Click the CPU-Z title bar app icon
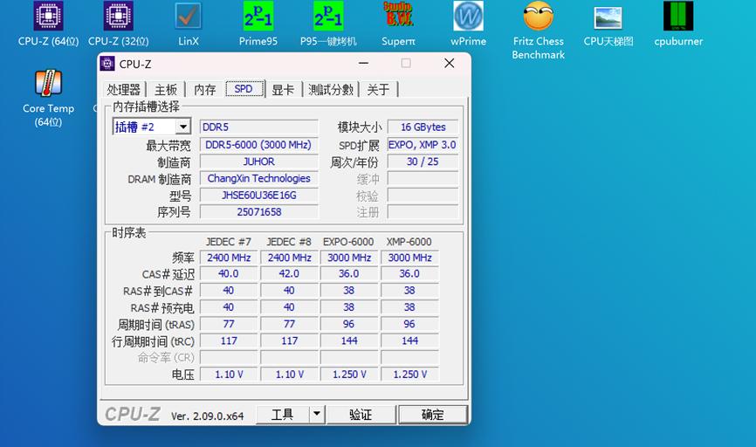The height and width of the screenshot is (447, 756). click(107, 64)
